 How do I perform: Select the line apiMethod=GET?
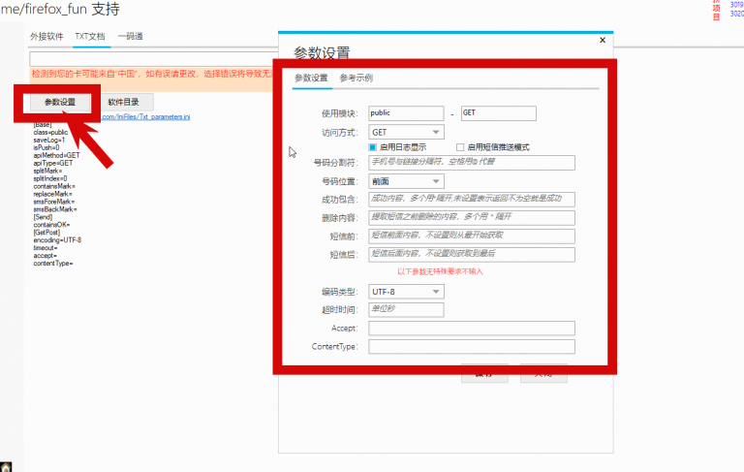[56, 155]
